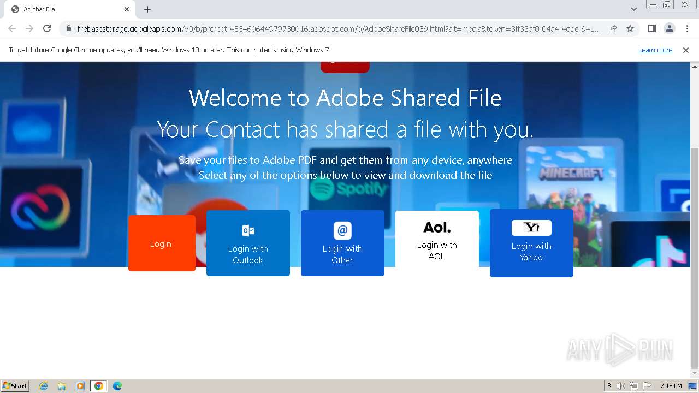Click the Aol. logo
The width and height of the screenshot is (699, 393).
437,227
